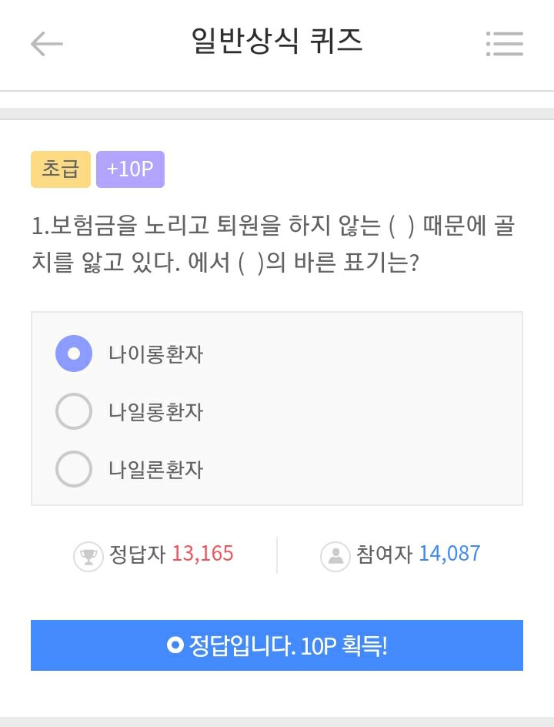Click the 나일롱환자 answer label text
Screen dimensions: 554x727
click(156, 412)
